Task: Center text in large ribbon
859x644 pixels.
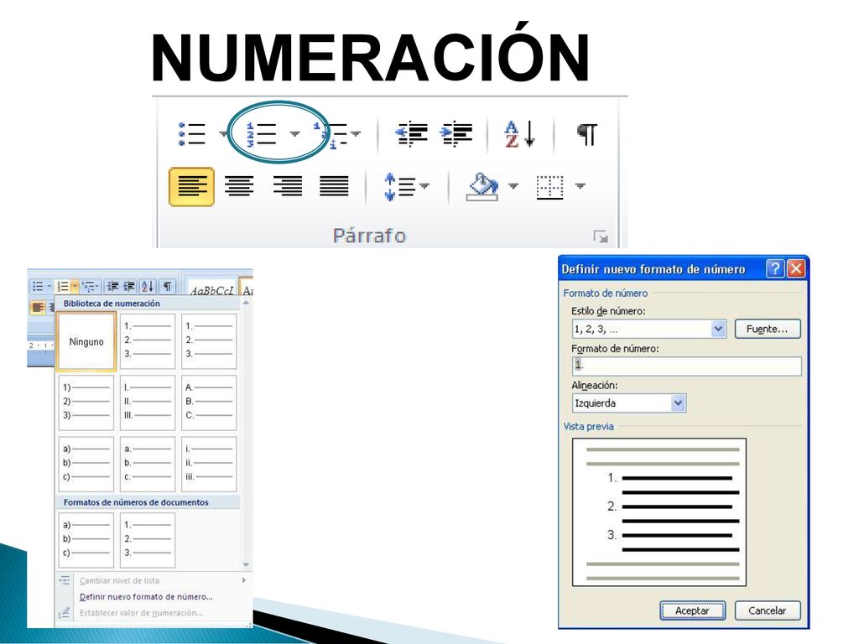Action: 239,186
